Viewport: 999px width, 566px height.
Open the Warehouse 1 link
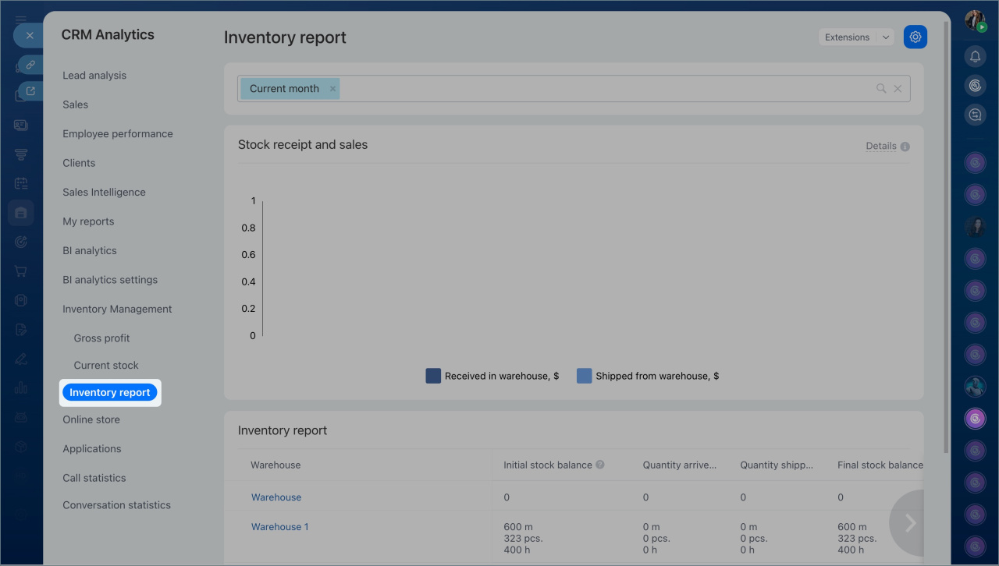coord(279,527)
